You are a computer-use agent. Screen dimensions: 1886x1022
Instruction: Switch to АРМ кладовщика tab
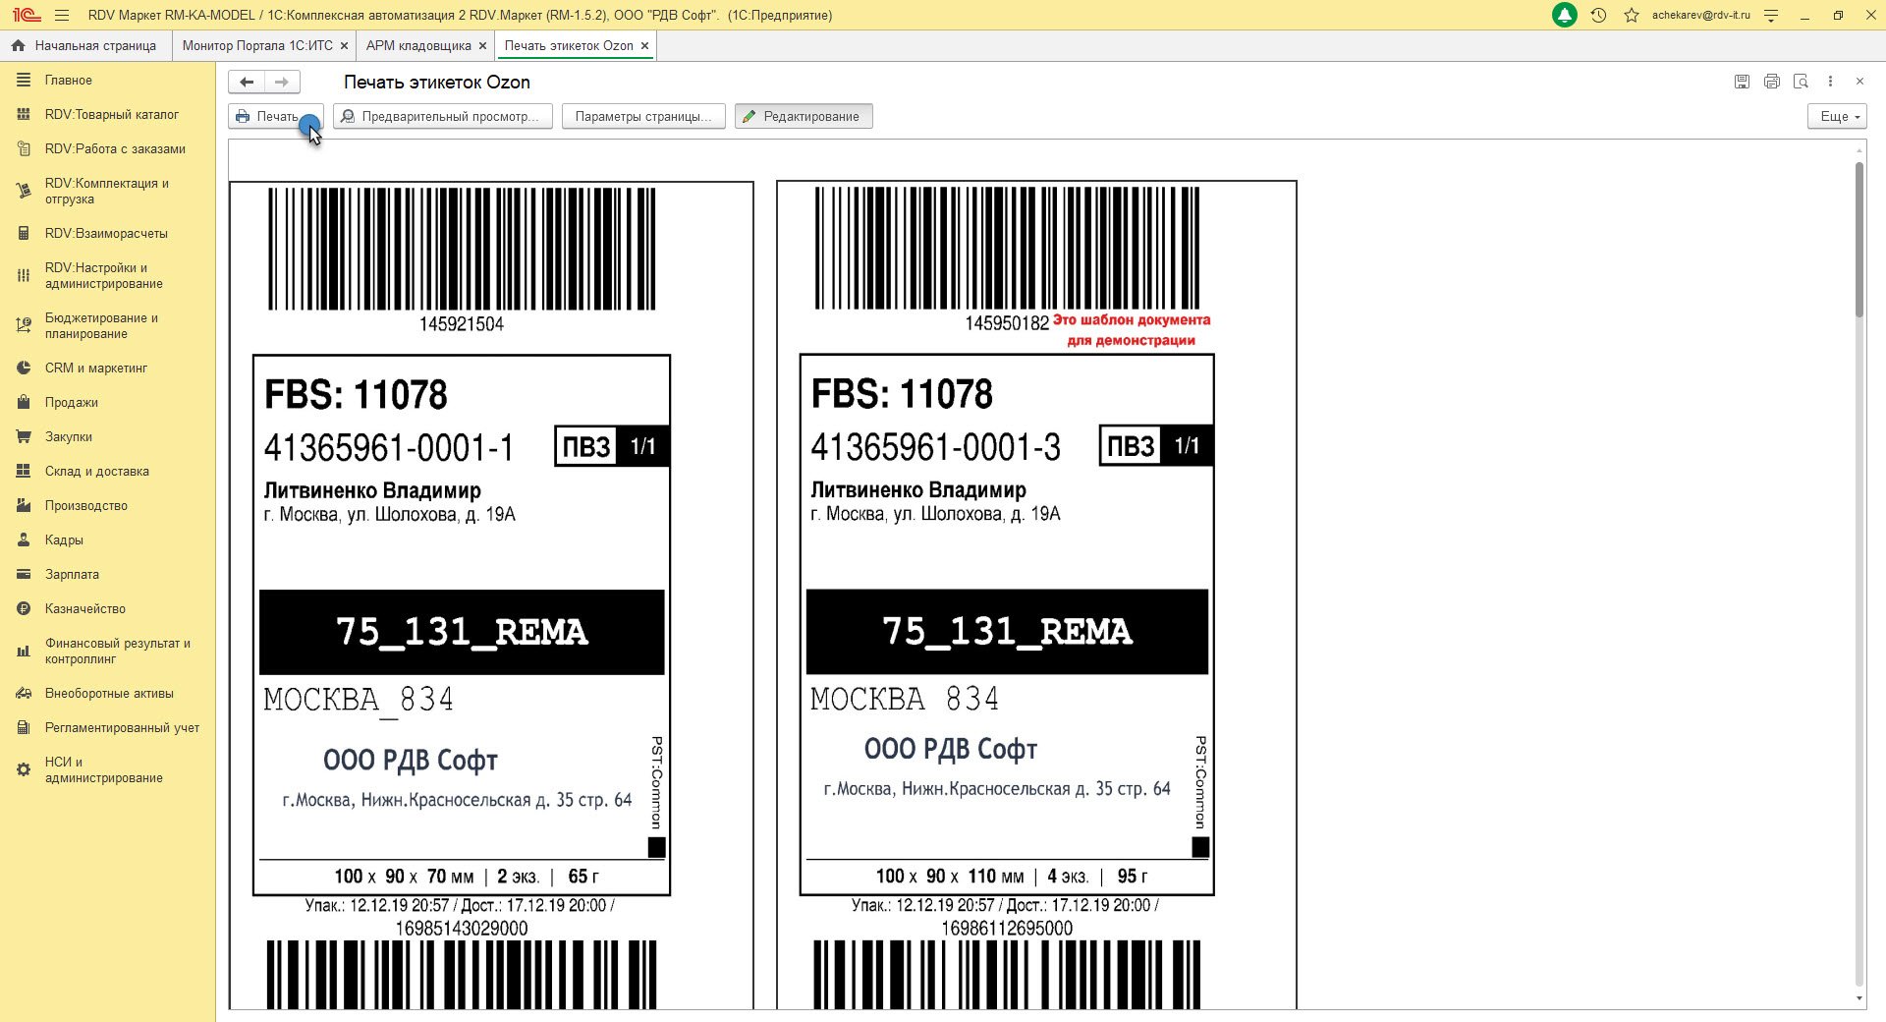point(418,46)
